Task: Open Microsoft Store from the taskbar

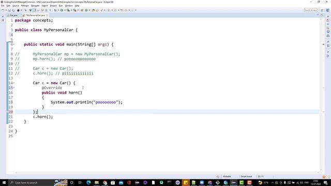Action: (113, 182)
